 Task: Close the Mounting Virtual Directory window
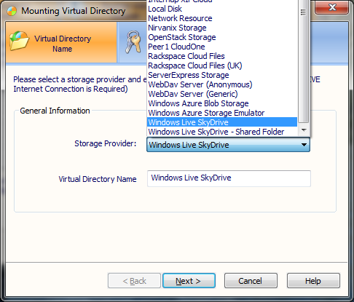coord(332,7)
